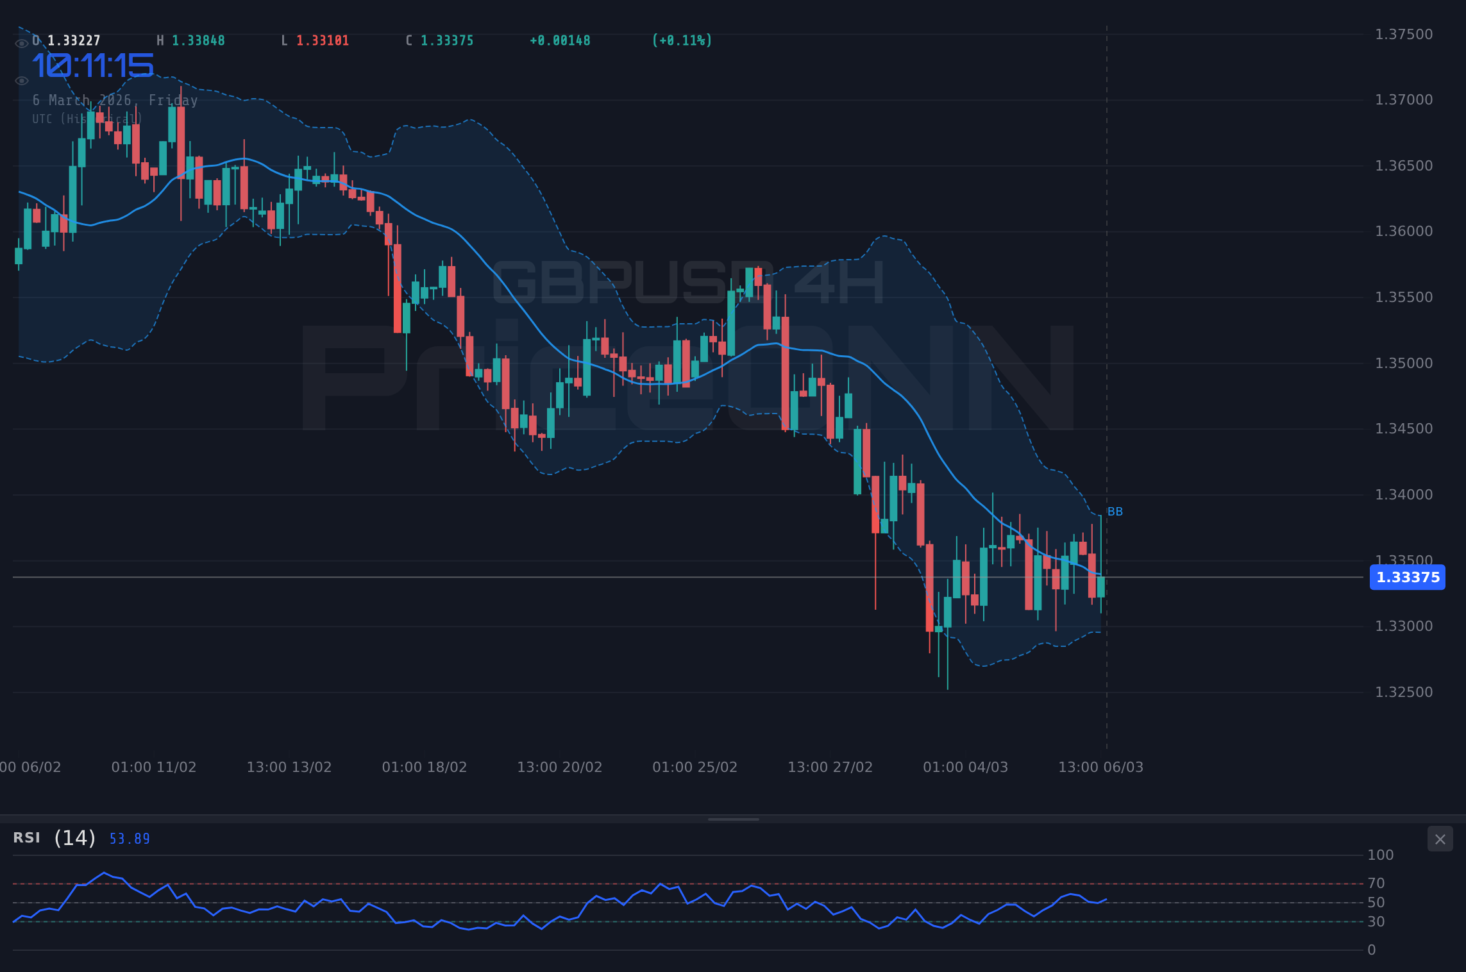The image size is (1466, 972).
Task: Click the RSI 50 midline label
Action: [x=1376, y=902]
